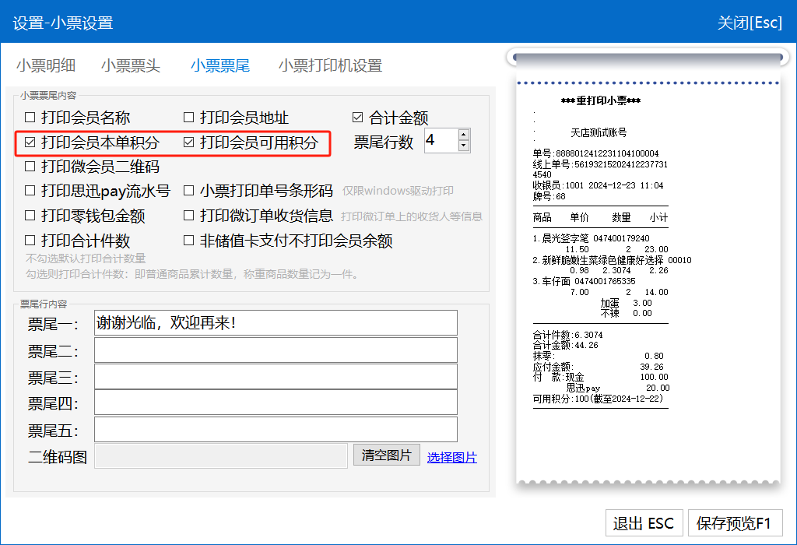Switch to the 小票明细 tab
The height and width of the screenshot is (545, 797).
coord(46,66)
